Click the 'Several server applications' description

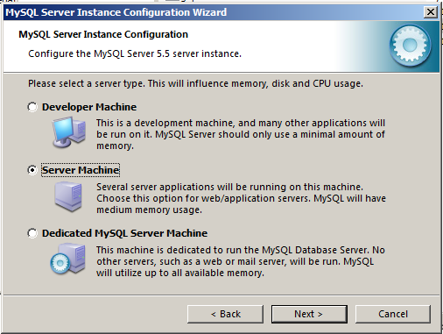coord(241,198)
